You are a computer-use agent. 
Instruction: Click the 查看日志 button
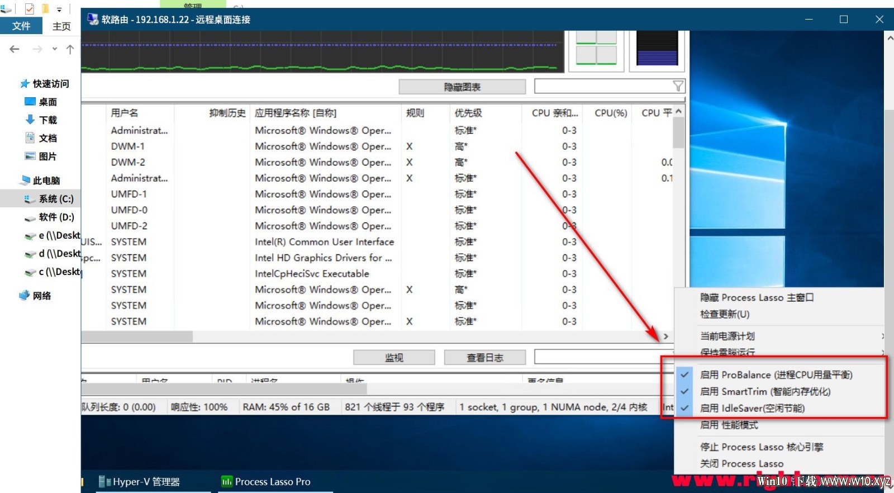(x=485, y=357)
